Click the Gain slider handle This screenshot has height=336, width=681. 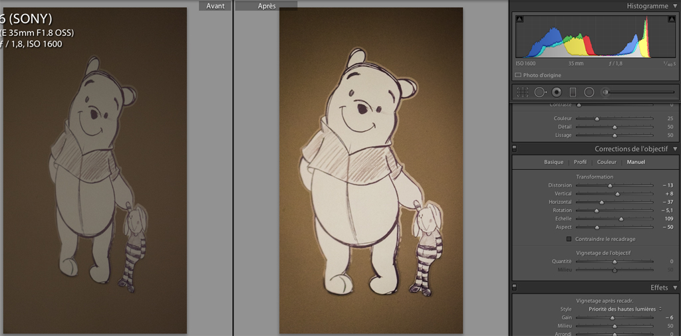click(613, 318)
